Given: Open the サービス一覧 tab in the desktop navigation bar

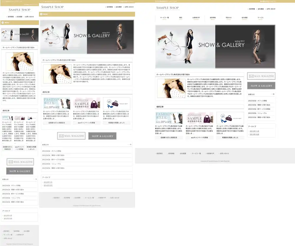Looking at the screenshot, I should (164, 18).
